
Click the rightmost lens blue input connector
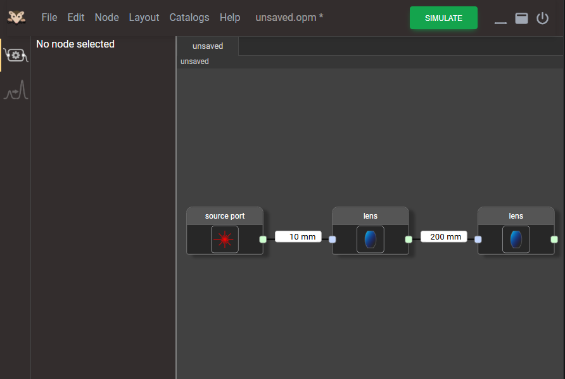pos(478,240)
